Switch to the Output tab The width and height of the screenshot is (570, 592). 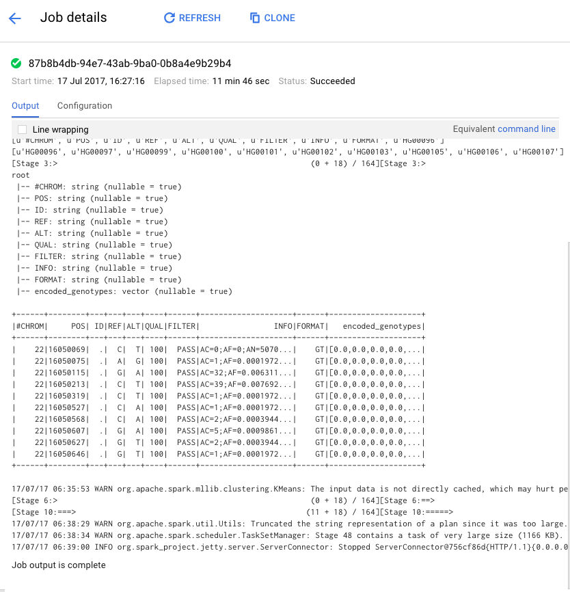25,106
